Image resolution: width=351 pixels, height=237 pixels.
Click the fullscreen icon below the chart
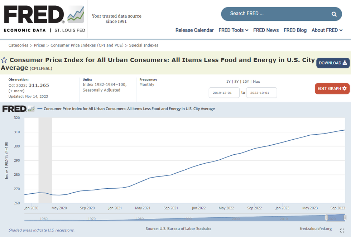point(342,230)
